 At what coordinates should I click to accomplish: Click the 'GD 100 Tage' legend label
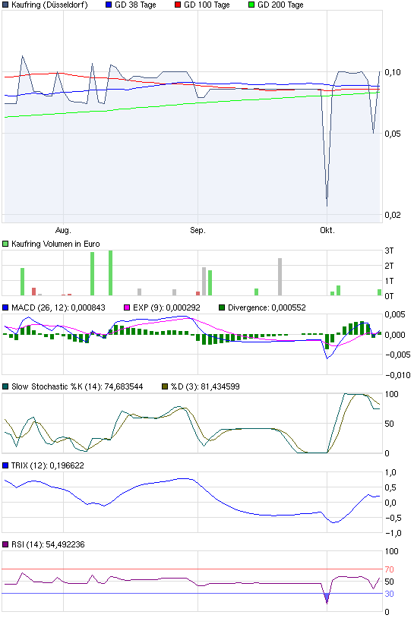207,5
